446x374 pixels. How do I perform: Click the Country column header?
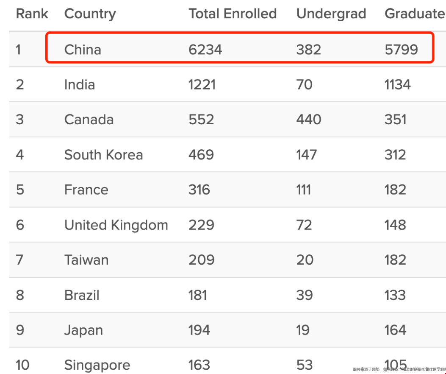click(x=90, y=14)
